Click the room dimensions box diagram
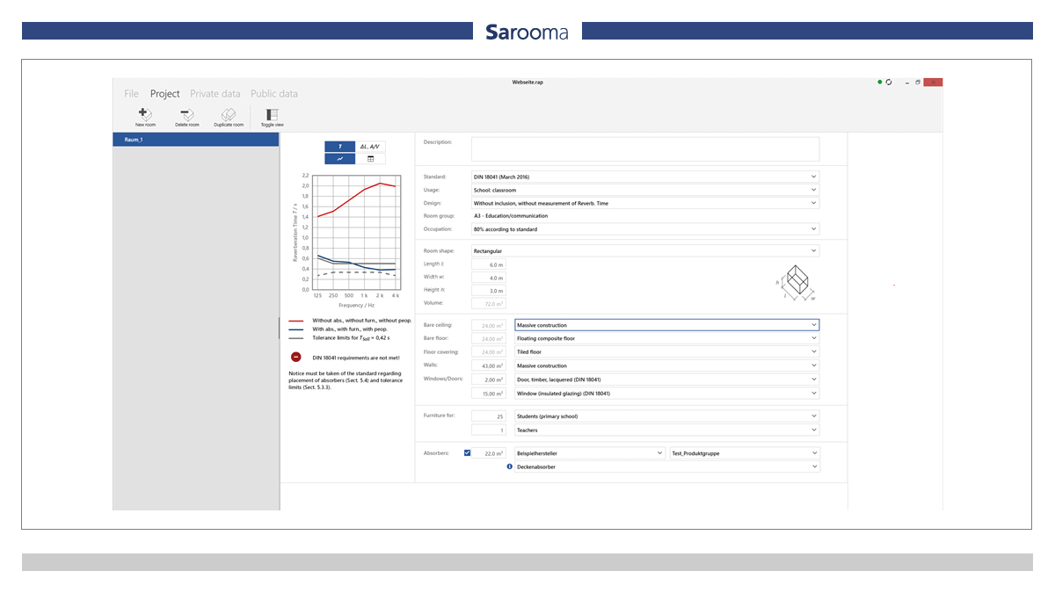The image size is (1055, 593). click(x=797, y=283)
